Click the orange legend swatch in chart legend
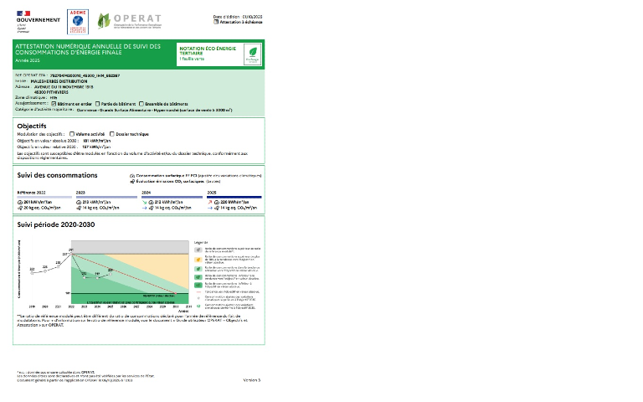643x402 pixels. point(198,260)
